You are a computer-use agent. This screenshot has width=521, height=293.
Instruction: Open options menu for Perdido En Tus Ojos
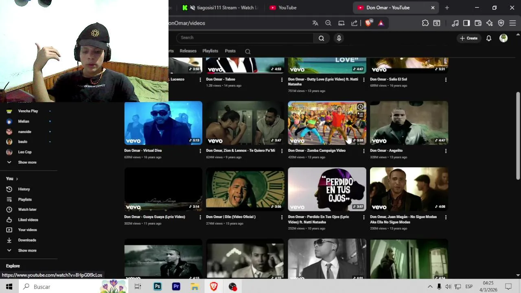(x=364, y=217)
